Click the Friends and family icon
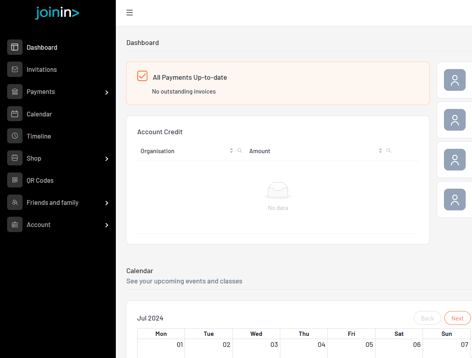Image resolution: width=472 pixels, height=358 pixels. [15, 202]
